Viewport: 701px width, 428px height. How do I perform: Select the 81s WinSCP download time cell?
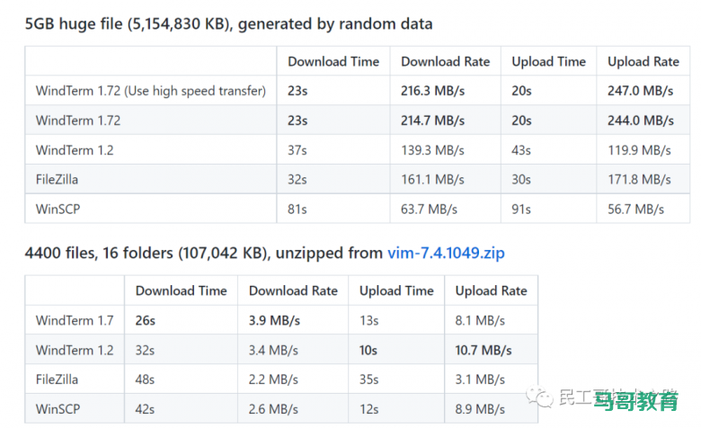click(297, 210)
